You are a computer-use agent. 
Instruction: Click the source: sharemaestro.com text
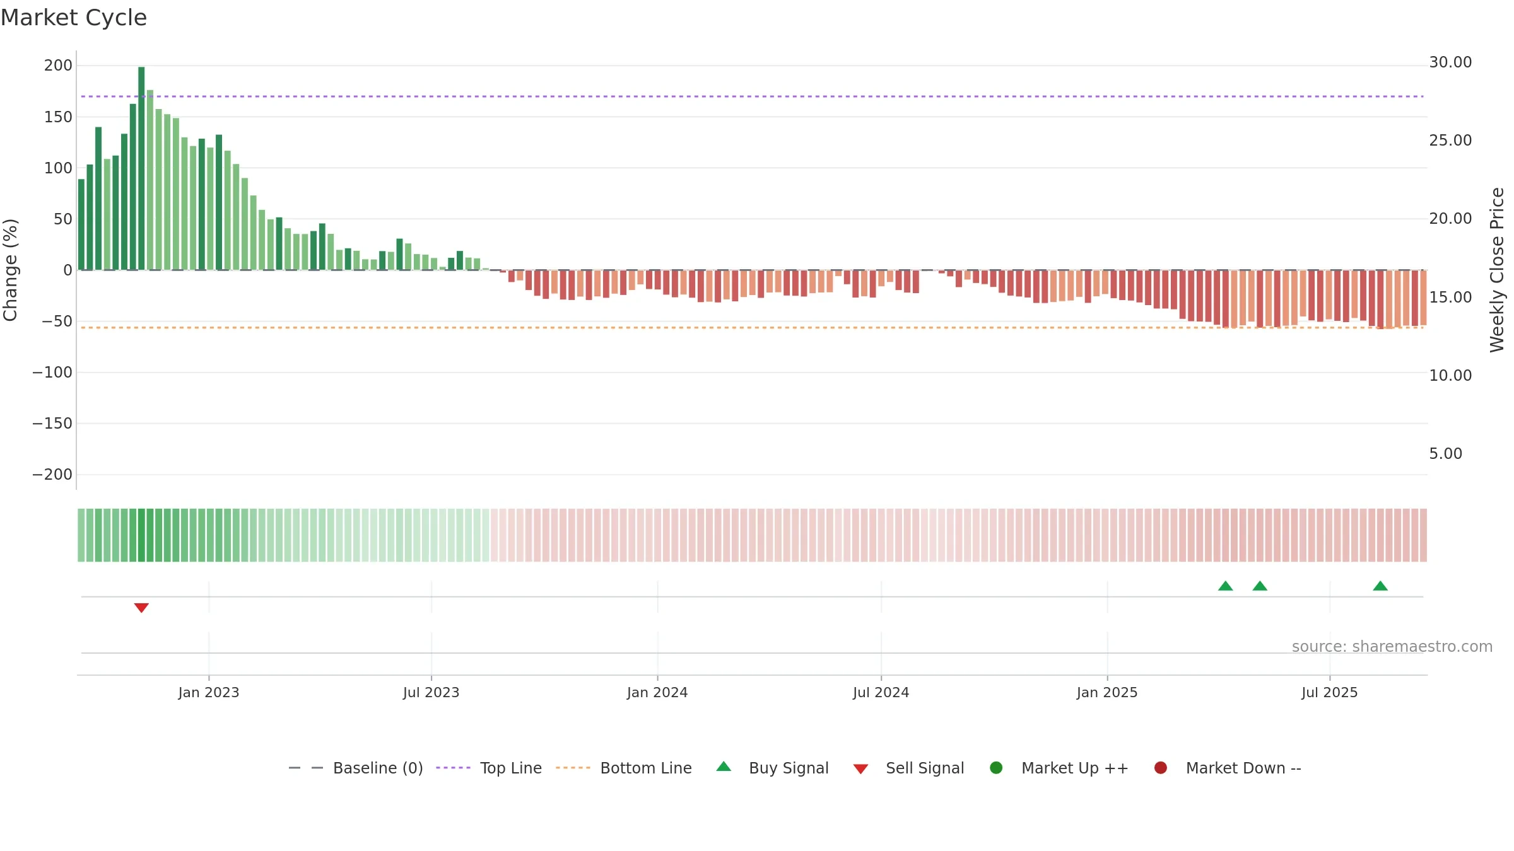[x=1392, y=647]
